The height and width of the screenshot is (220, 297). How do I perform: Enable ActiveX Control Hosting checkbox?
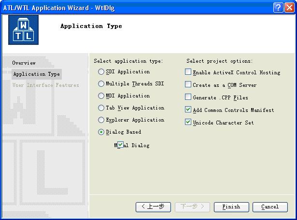coord(188,72)
